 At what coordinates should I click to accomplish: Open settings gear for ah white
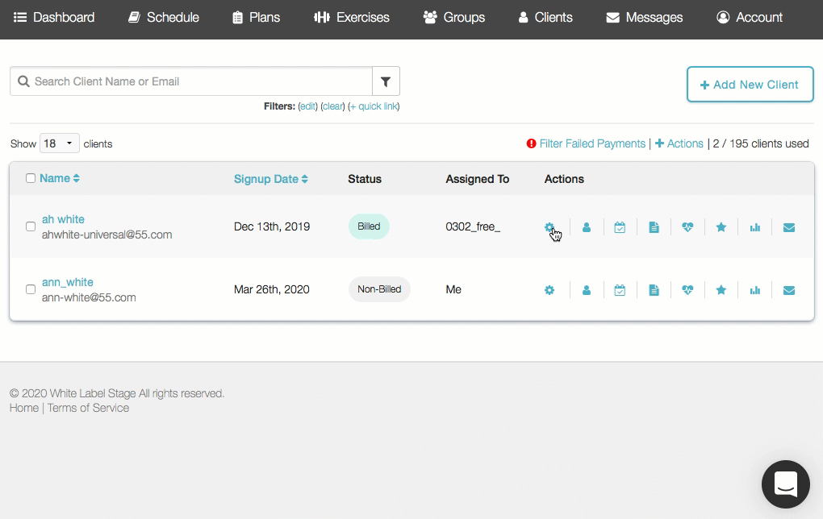coord(549,227)
